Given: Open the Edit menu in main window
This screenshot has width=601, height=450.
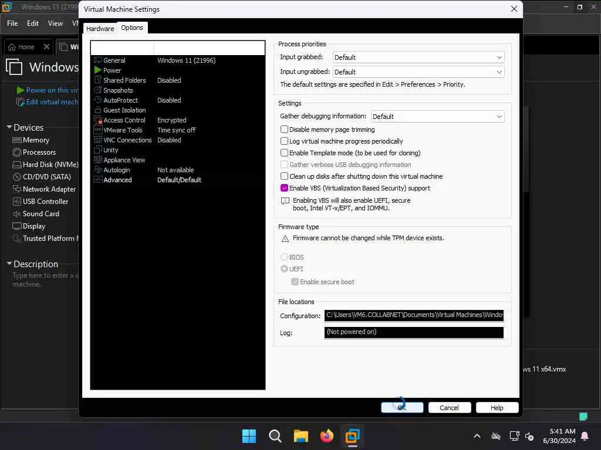Looking at the screenshot, I should click(33, 23).
